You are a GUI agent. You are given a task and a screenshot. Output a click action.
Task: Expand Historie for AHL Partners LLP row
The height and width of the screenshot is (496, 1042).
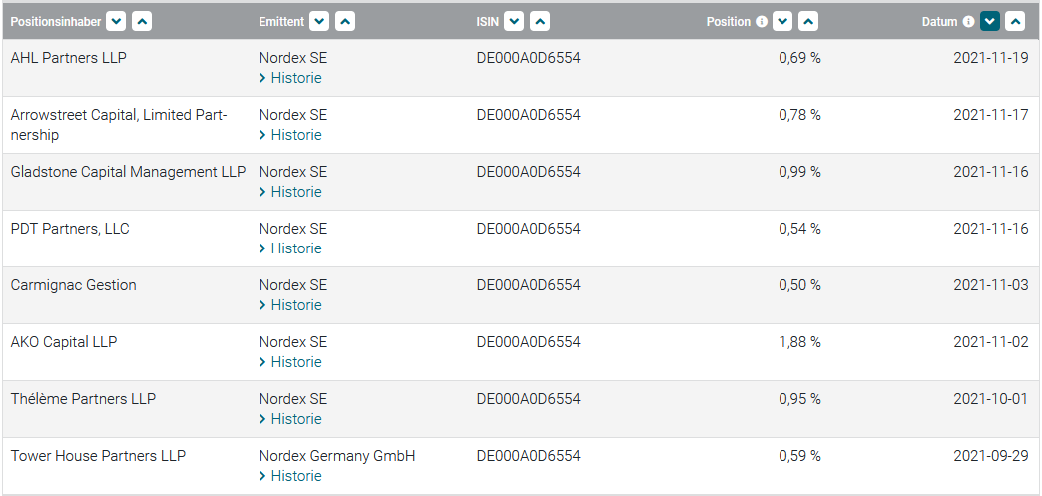pos(290,78)
